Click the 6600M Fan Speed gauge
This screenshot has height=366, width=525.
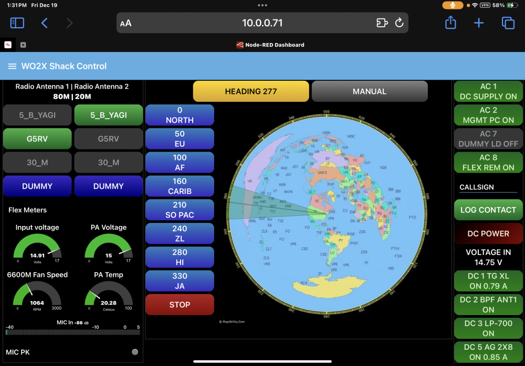(37, 296)
